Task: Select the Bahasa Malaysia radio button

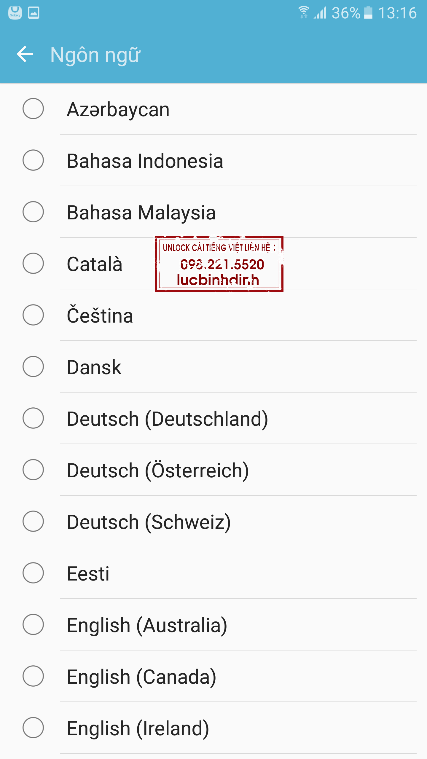Action: click(x=33, y=212)
